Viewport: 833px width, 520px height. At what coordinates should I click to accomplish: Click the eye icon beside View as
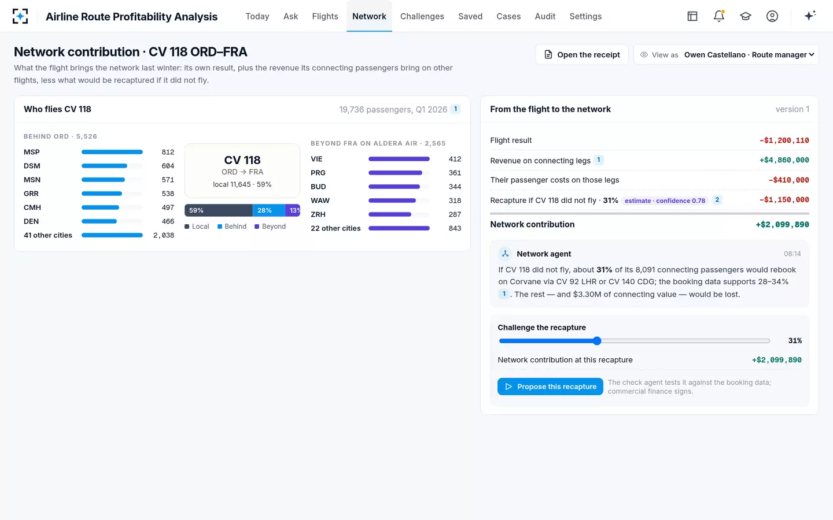click(644, 54)
